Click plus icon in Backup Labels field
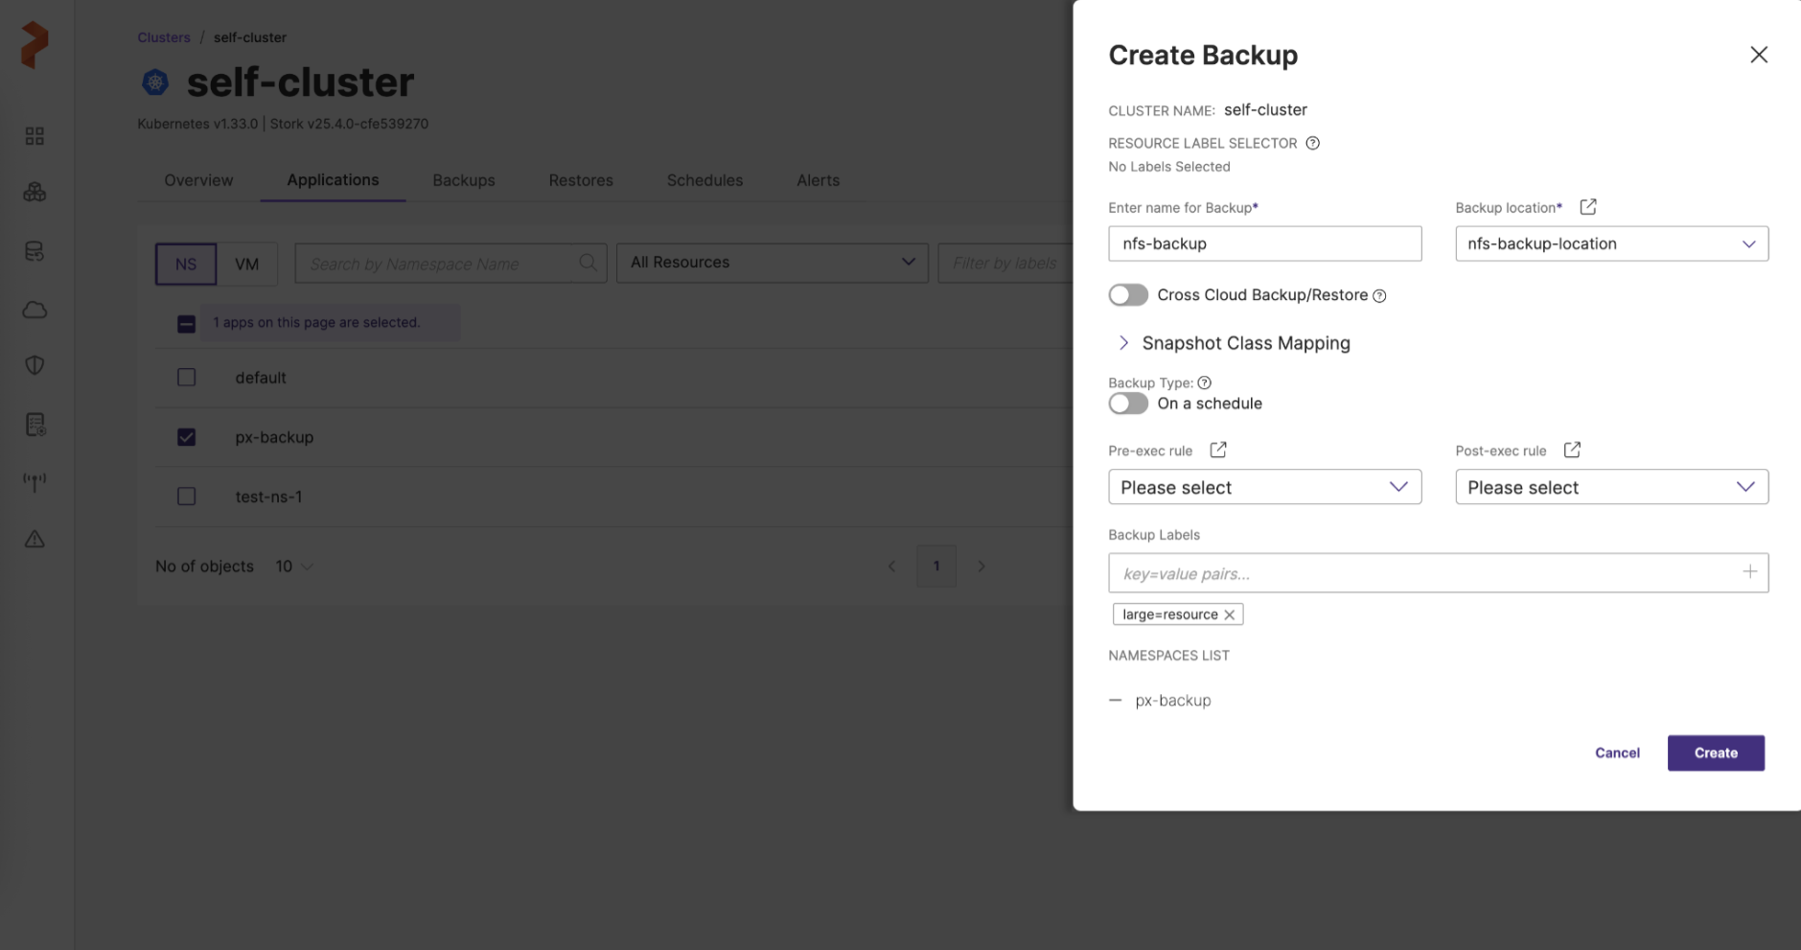 click(x=1749, y=572)
